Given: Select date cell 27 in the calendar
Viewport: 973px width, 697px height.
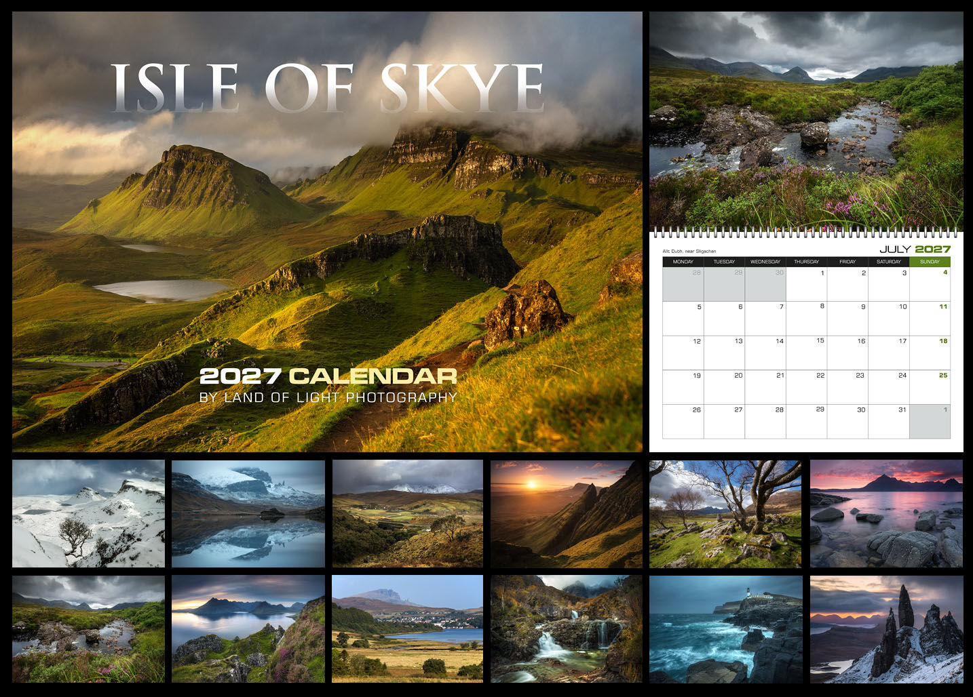Looking at the screenshot, I should coord(724,422).
